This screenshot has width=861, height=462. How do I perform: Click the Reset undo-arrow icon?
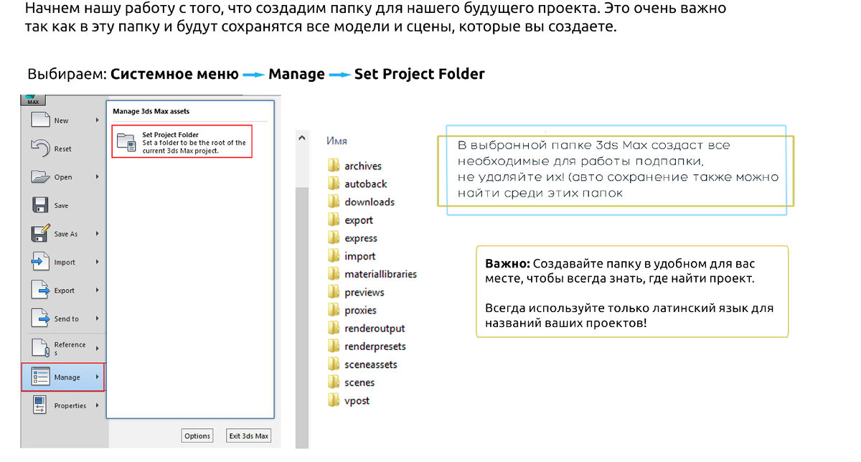point(40,148)
